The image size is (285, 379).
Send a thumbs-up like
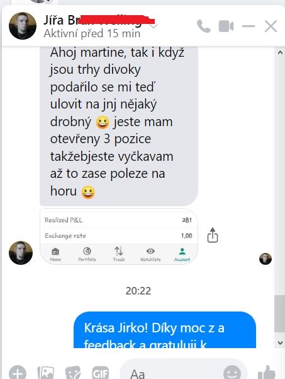267,373
